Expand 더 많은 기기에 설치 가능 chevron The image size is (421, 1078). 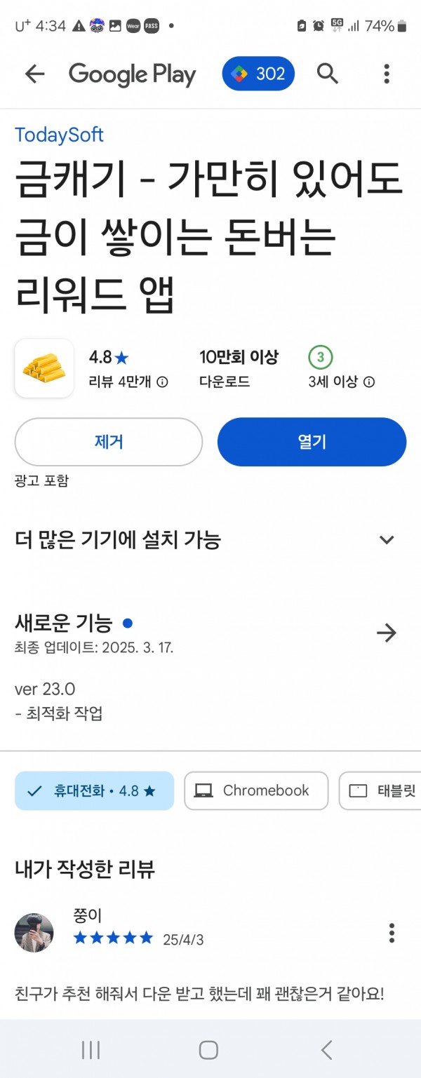(387, 539)
